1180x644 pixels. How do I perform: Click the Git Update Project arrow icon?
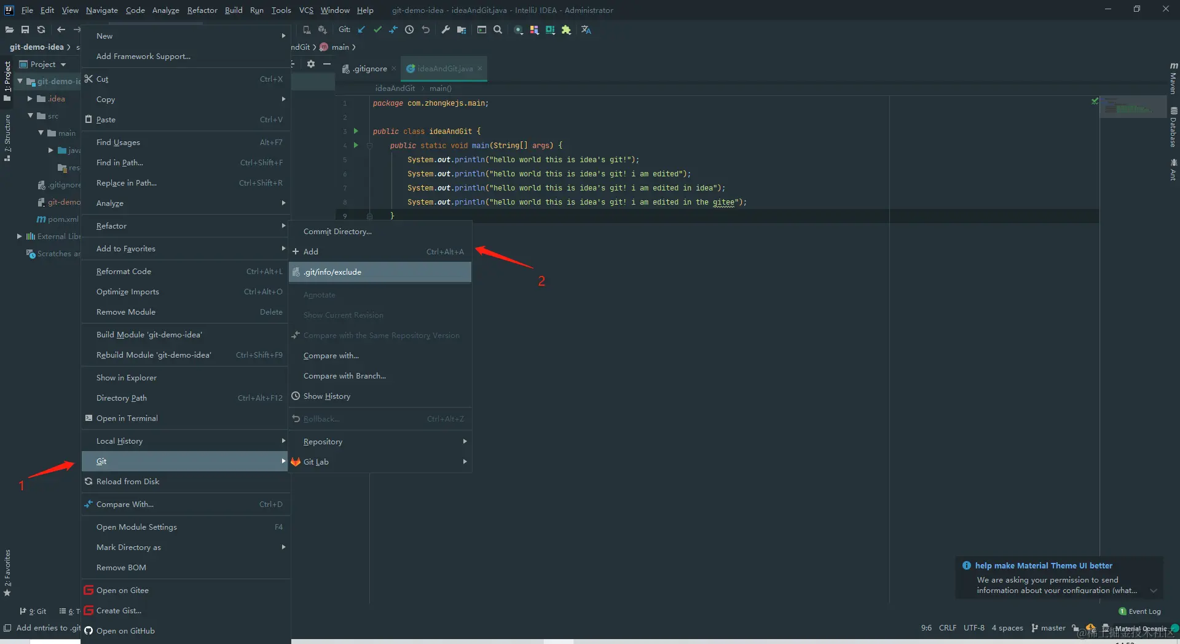(361, 29)
